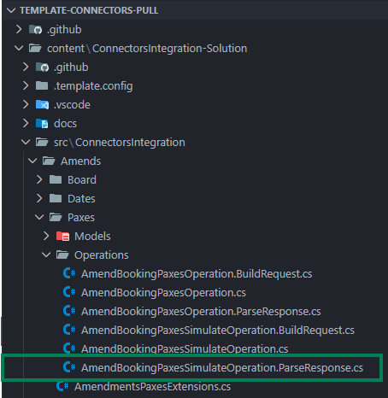
Task: Select the TEMPLATE-CONNECTORS-PULL header title
Action: point(89,10)
